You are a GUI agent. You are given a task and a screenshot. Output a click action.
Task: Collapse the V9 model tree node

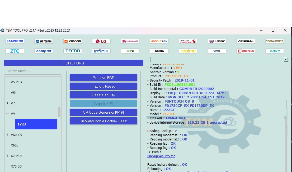click(x=7, y=114)
